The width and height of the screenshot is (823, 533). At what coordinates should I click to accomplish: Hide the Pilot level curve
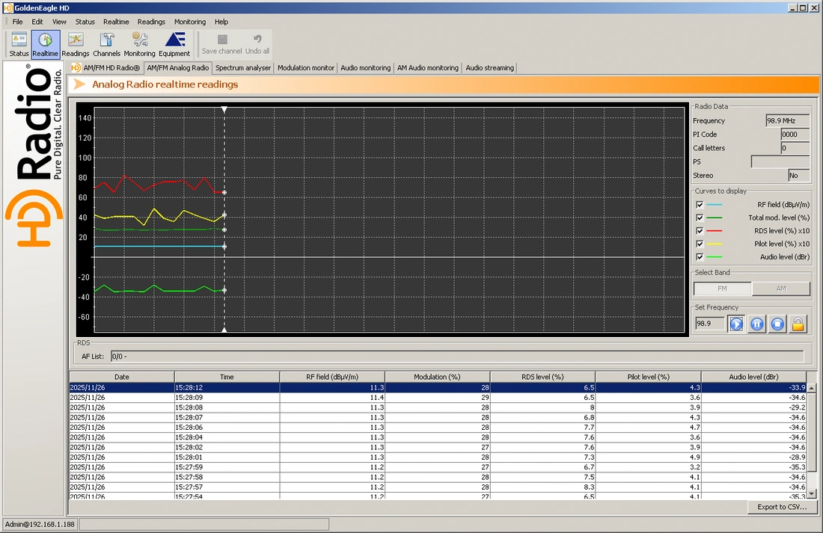[x=700, y=244]
